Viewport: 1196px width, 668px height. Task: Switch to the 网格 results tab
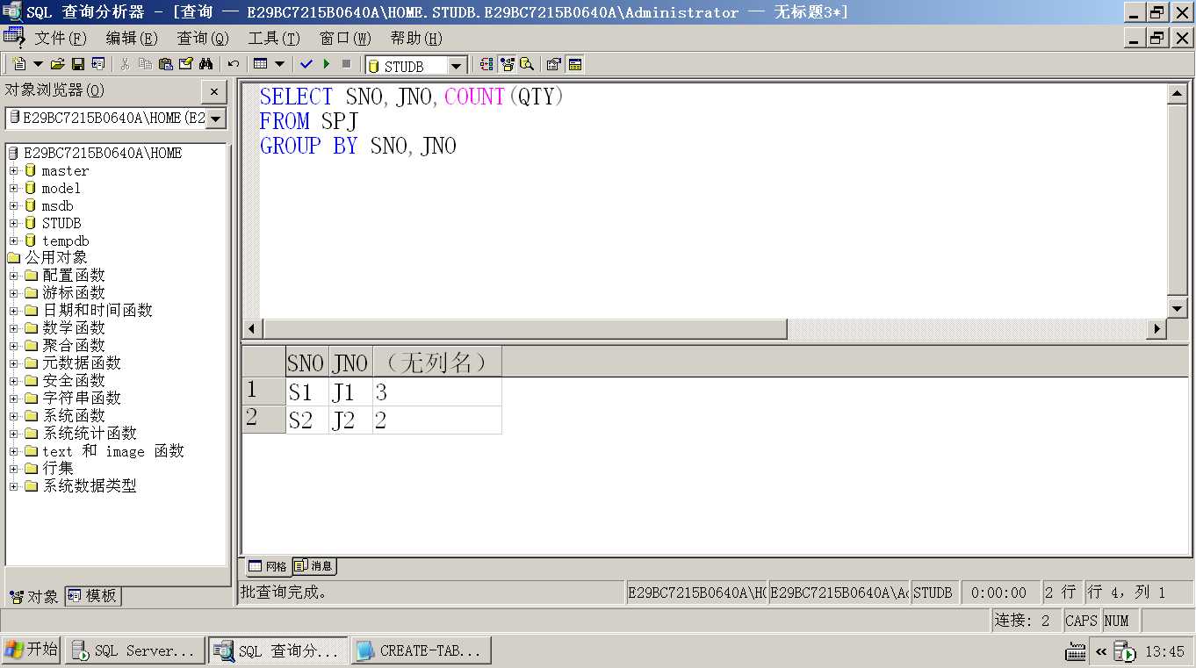267,566
